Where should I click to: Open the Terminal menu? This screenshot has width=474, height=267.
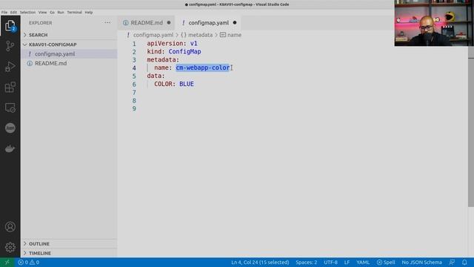point(74,13)
